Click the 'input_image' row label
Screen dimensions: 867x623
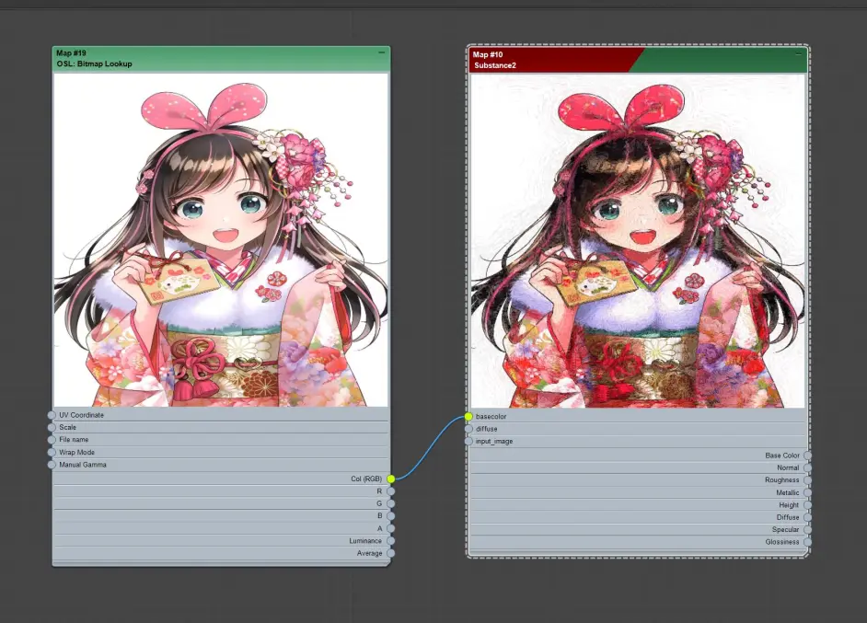494,441
